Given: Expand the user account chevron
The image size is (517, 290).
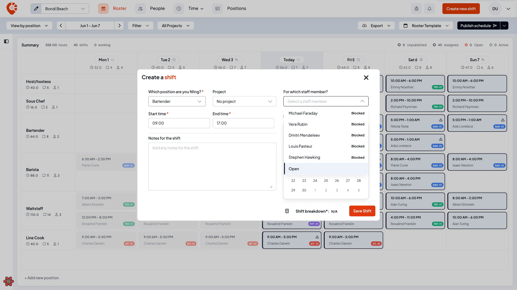Looking at the screenshot, I should 508,9.
